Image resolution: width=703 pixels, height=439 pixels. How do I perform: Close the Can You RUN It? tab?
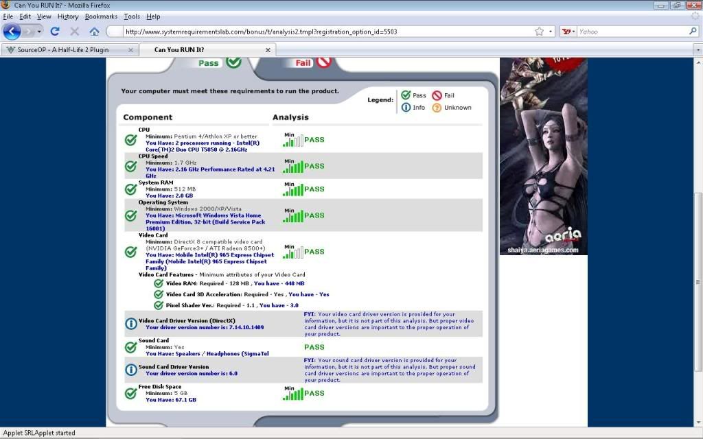click(x=268, y=49)
